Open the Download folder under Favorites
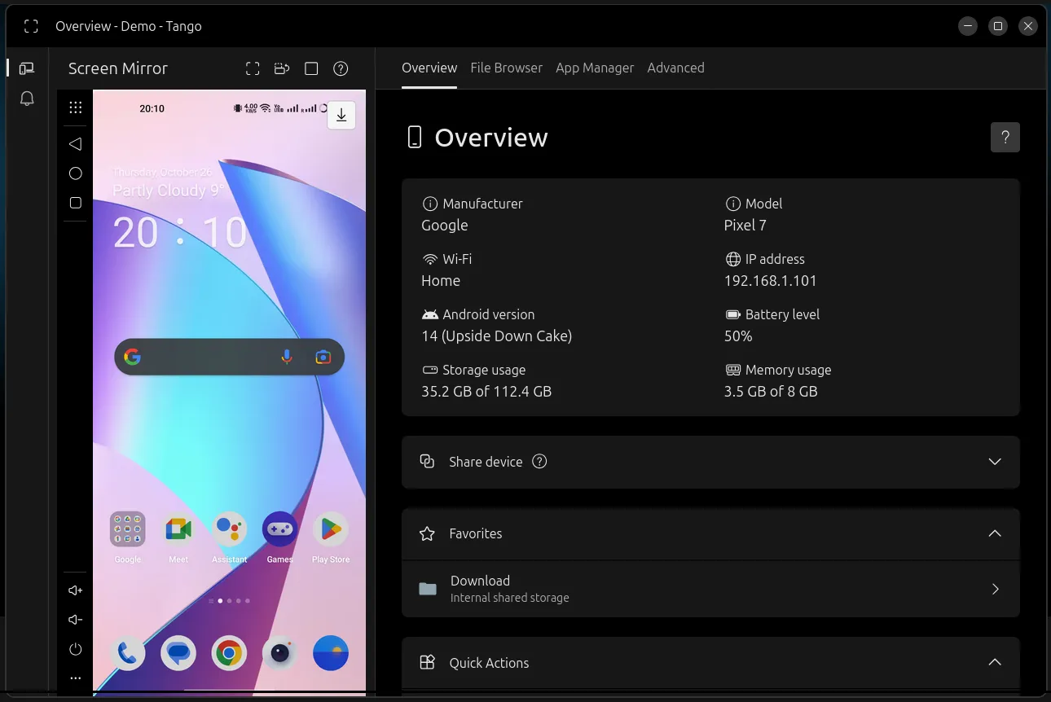Screen dimensions: 1051x702 point(710,588)
